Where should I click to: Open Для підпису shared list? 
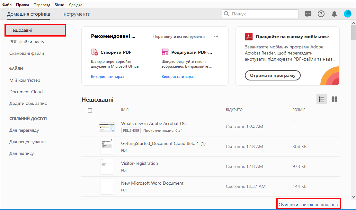coord(21,153)
